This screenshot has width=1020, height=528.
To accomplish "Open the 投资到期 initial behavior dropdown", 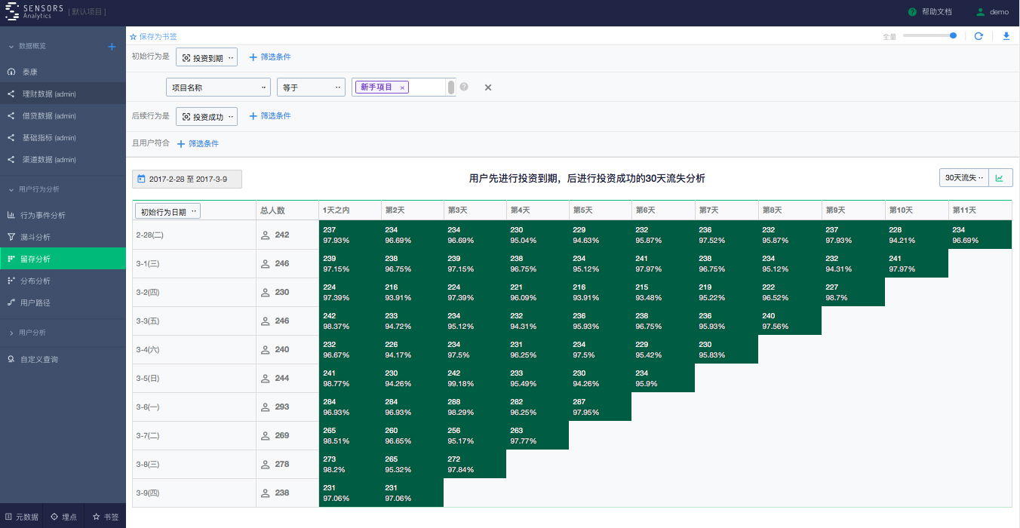I will [206, 57].
